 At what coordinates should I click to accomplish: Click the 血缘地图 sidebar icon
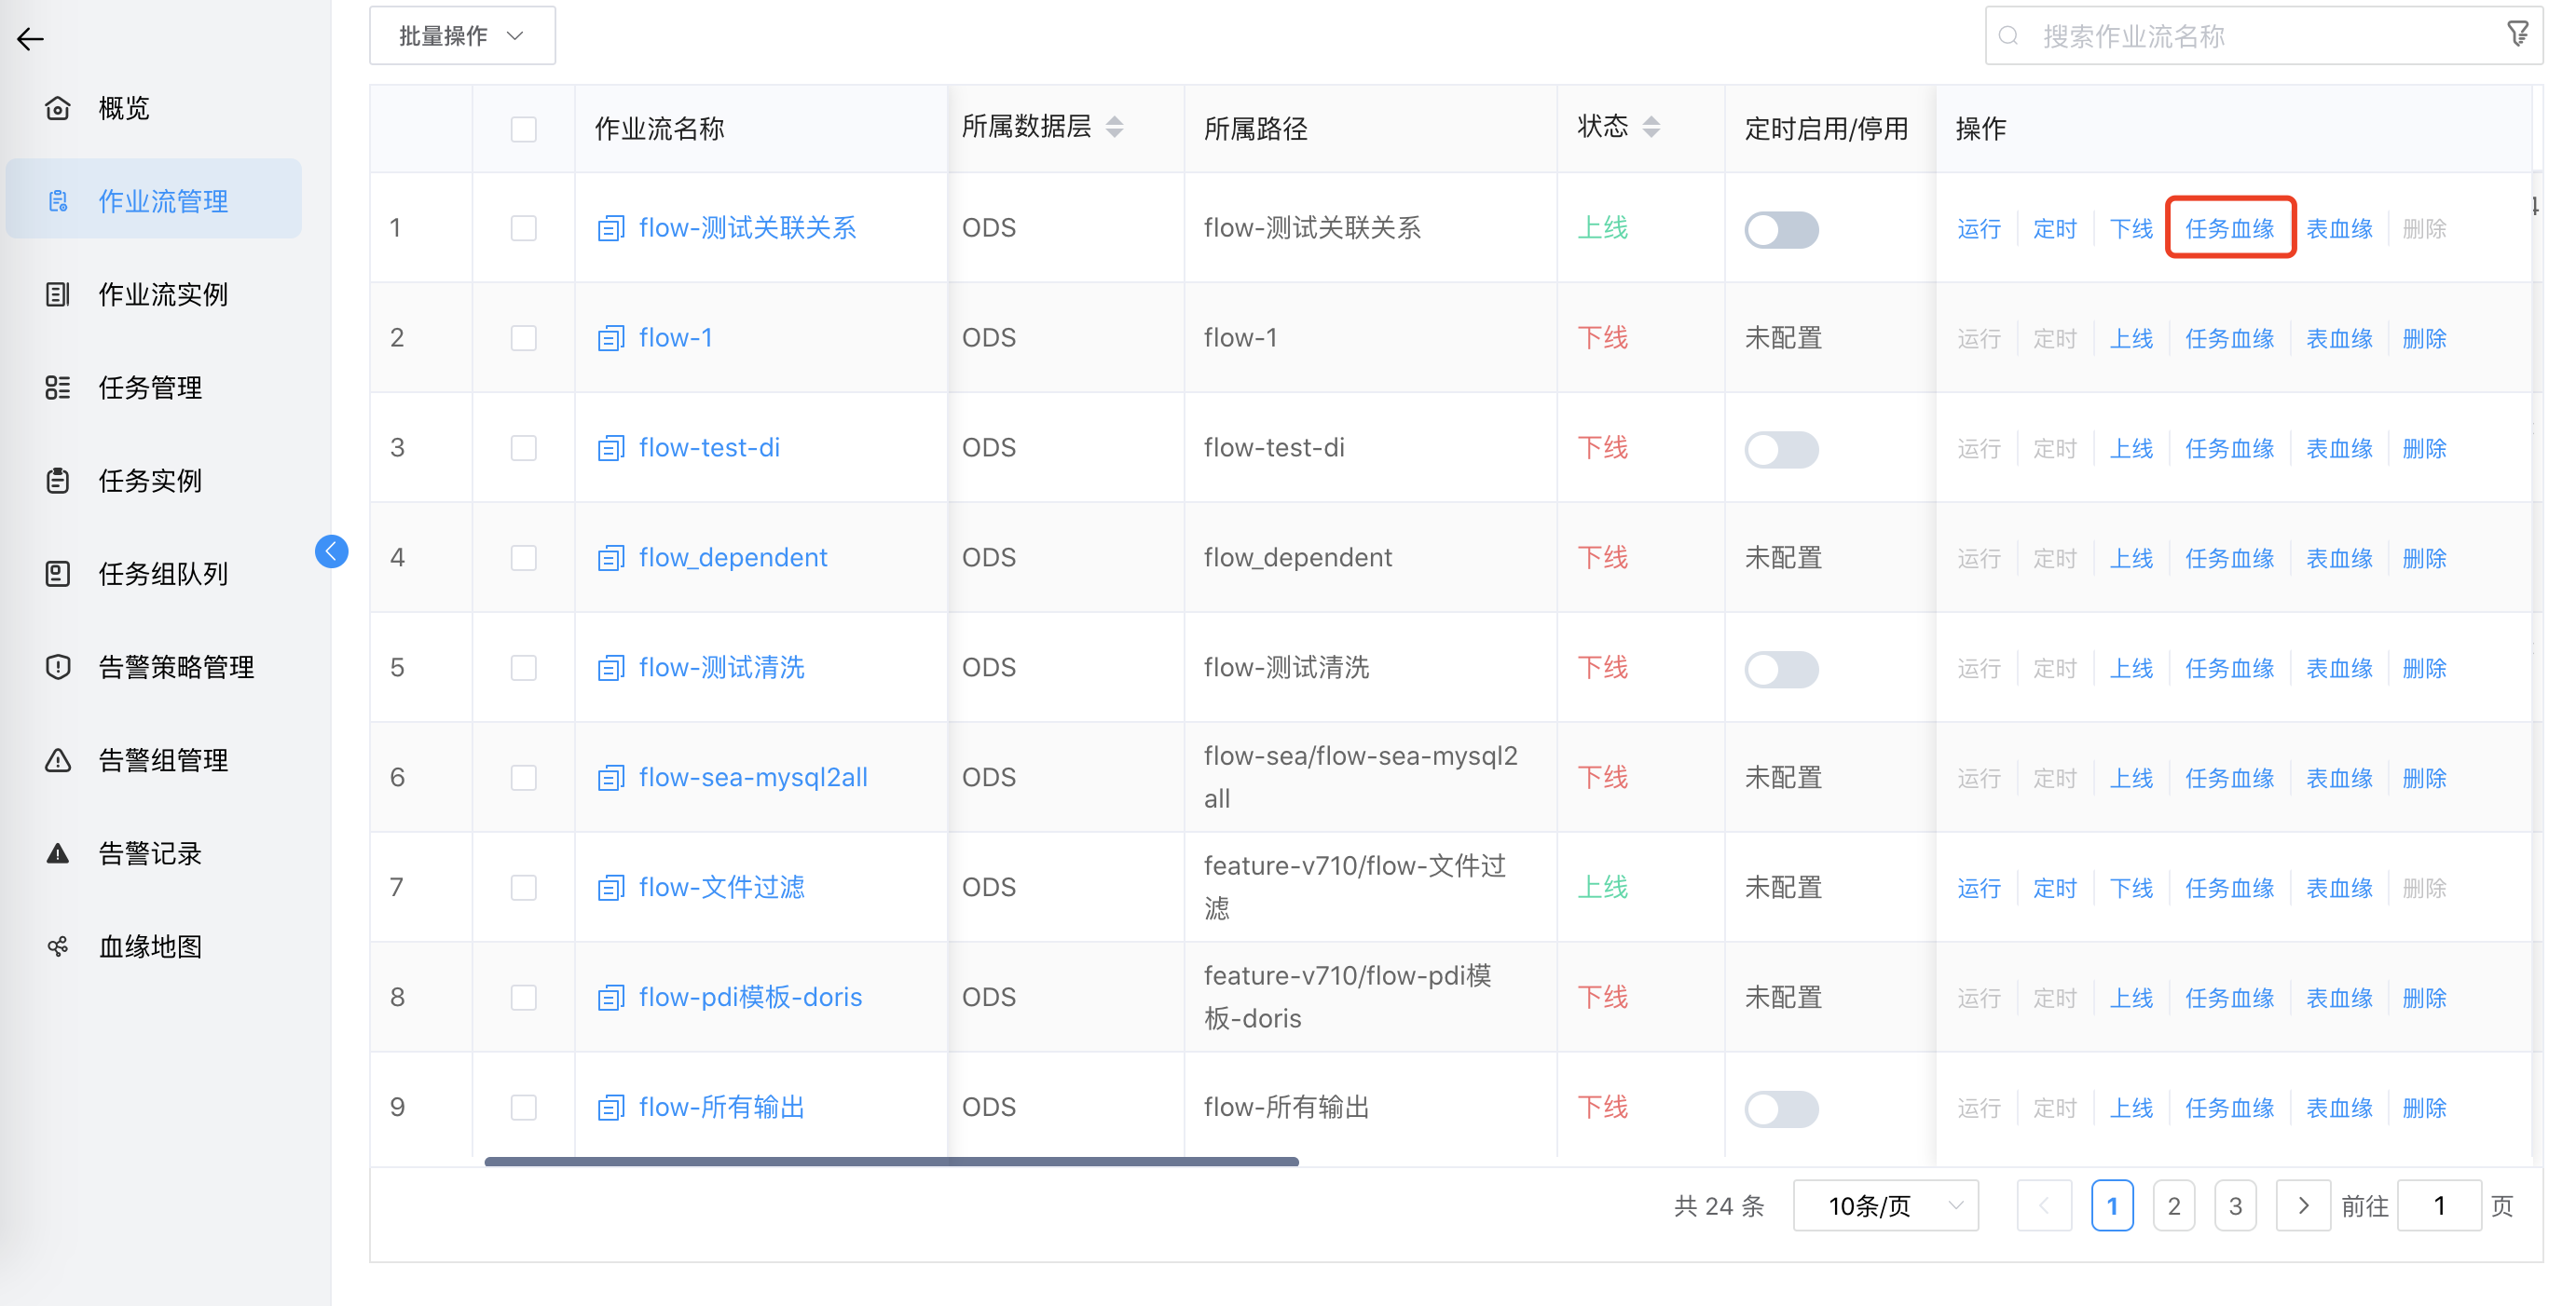pyautogui.click(x=57, y=946)
